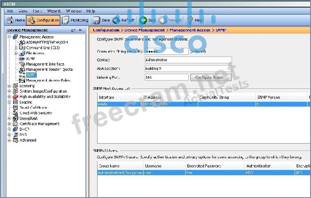The width and height of the screenshot is (311, 198).
Task: Click the Configure Traps button
Action: [211, 77]
